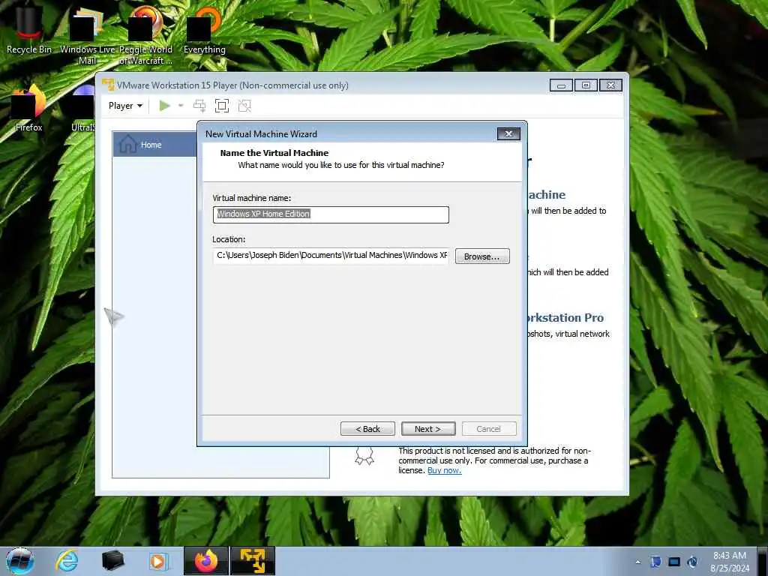Open the Firefox desktop shortcut
The height and width of the screenshot is (576, 768).
(29, 108)
